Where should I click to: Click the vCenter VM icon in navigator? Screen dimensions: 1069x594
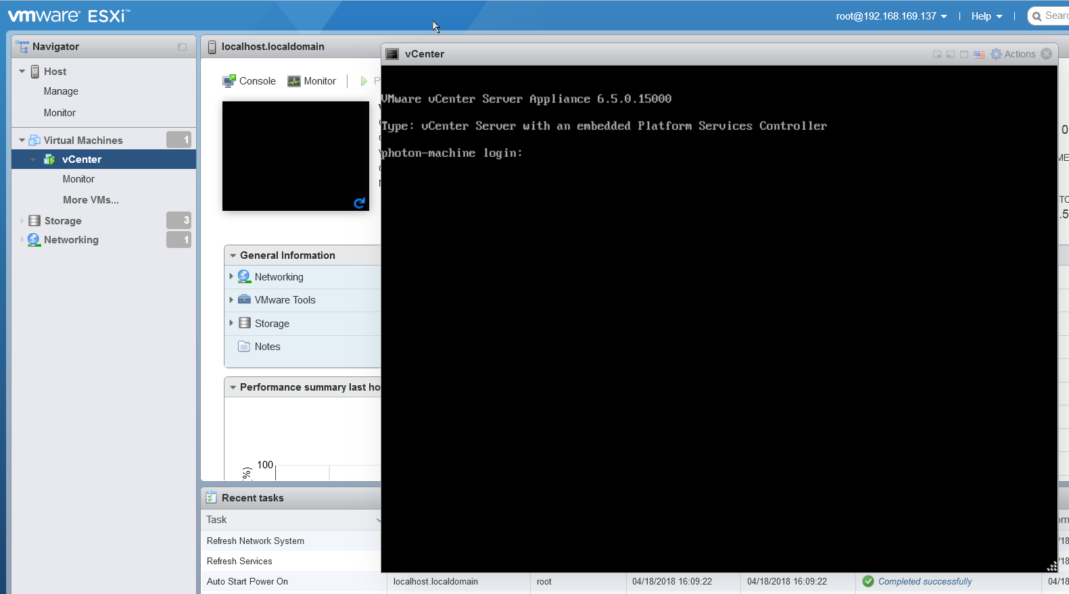click(49, 159)
